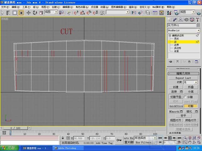The image size is (202, 151).
Task: Open the 约束 (Constraints) dropdown
Action: click(190, 82)
